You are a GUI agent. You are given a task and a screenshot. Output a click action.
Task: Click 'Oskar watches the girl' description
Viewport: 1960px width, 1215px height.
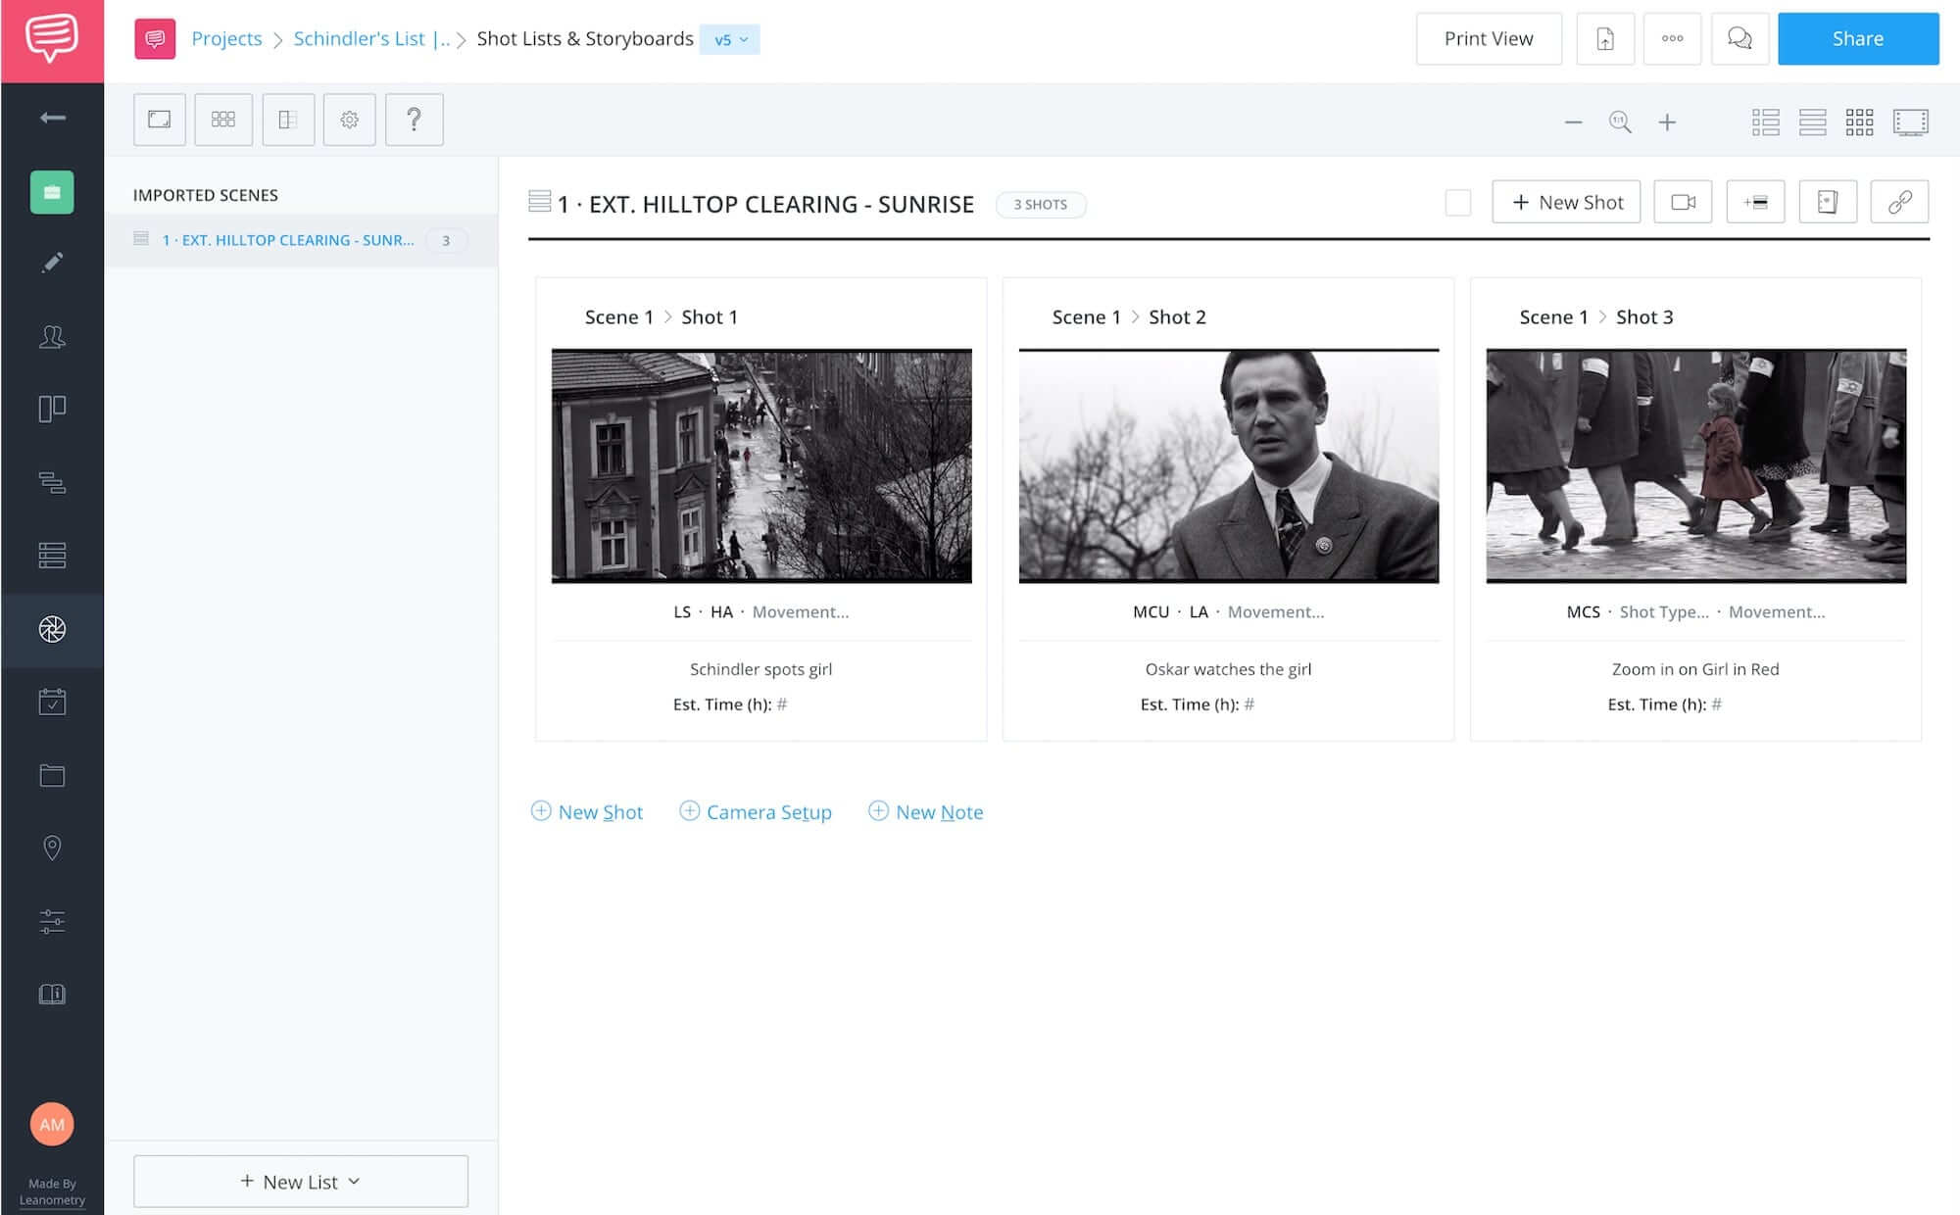point(1228,669)
